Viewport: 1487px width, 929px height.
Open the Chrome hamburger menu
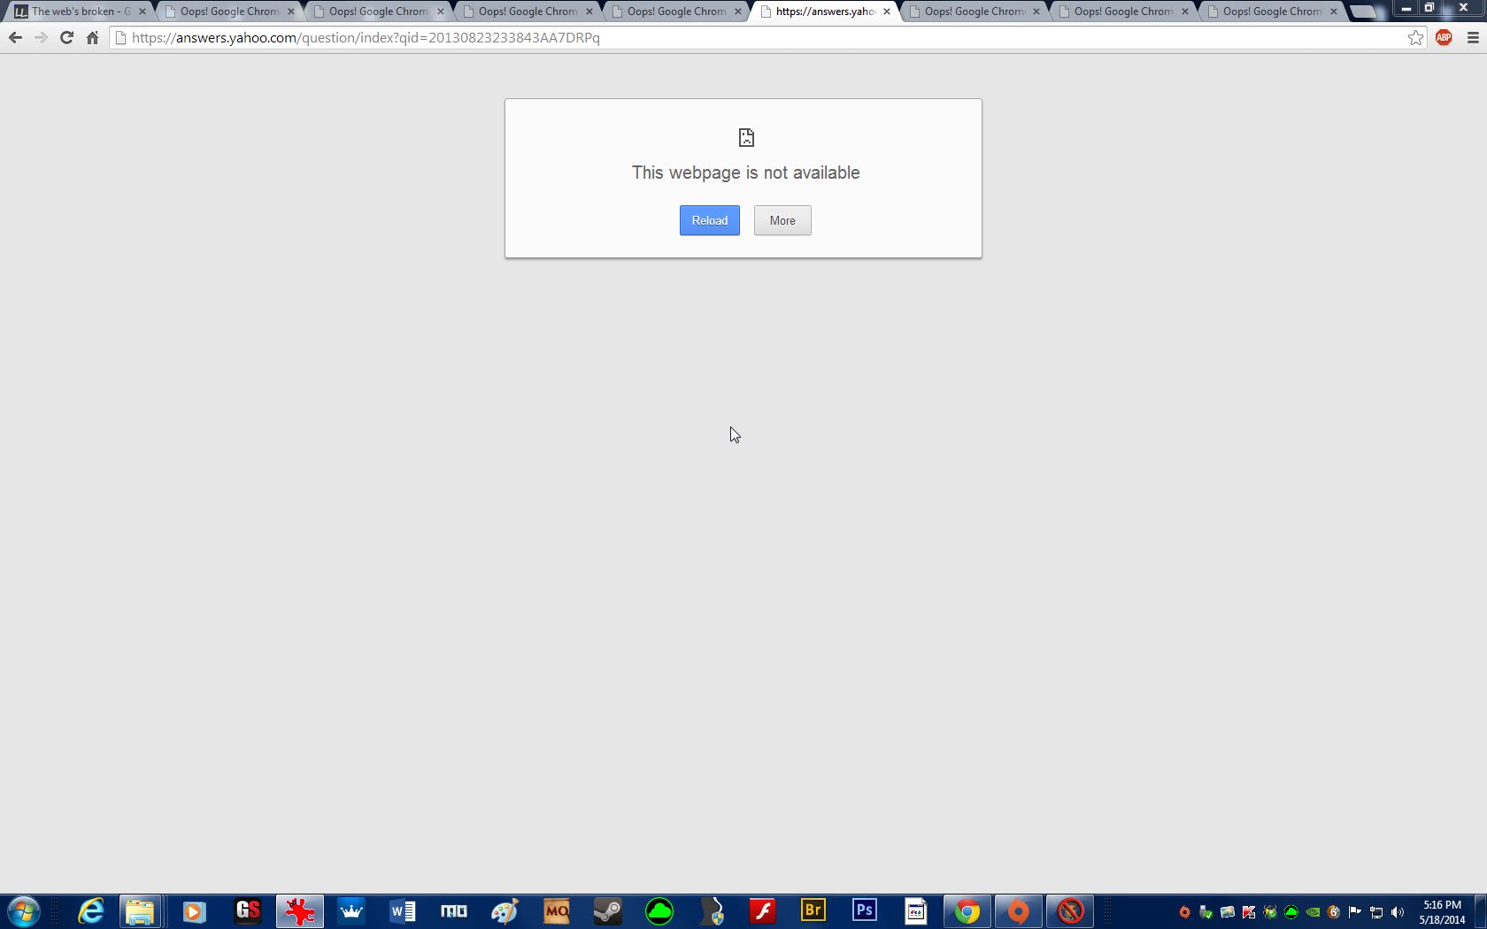click(1473, 38)
